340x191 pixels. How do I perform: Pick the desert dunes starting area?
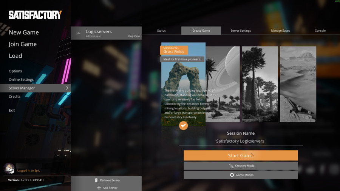coord(298,84)
